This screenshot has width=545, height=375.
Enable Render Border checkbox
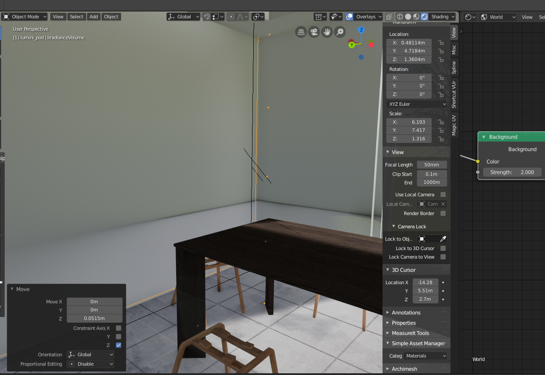[443, 213]
